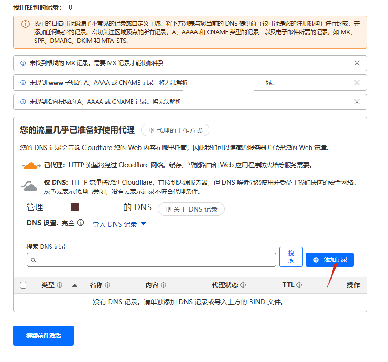
Task: Toggle the sort arrow on the 类型 column
Action: click(x=74, y=284)
